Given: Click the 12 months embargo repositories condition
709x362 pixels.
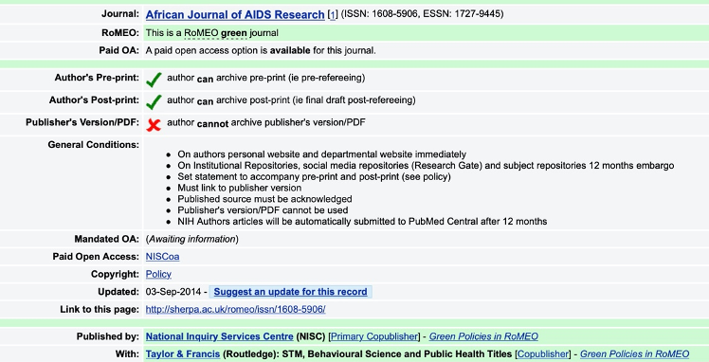Looking at the screenshot, I should 426,166.
